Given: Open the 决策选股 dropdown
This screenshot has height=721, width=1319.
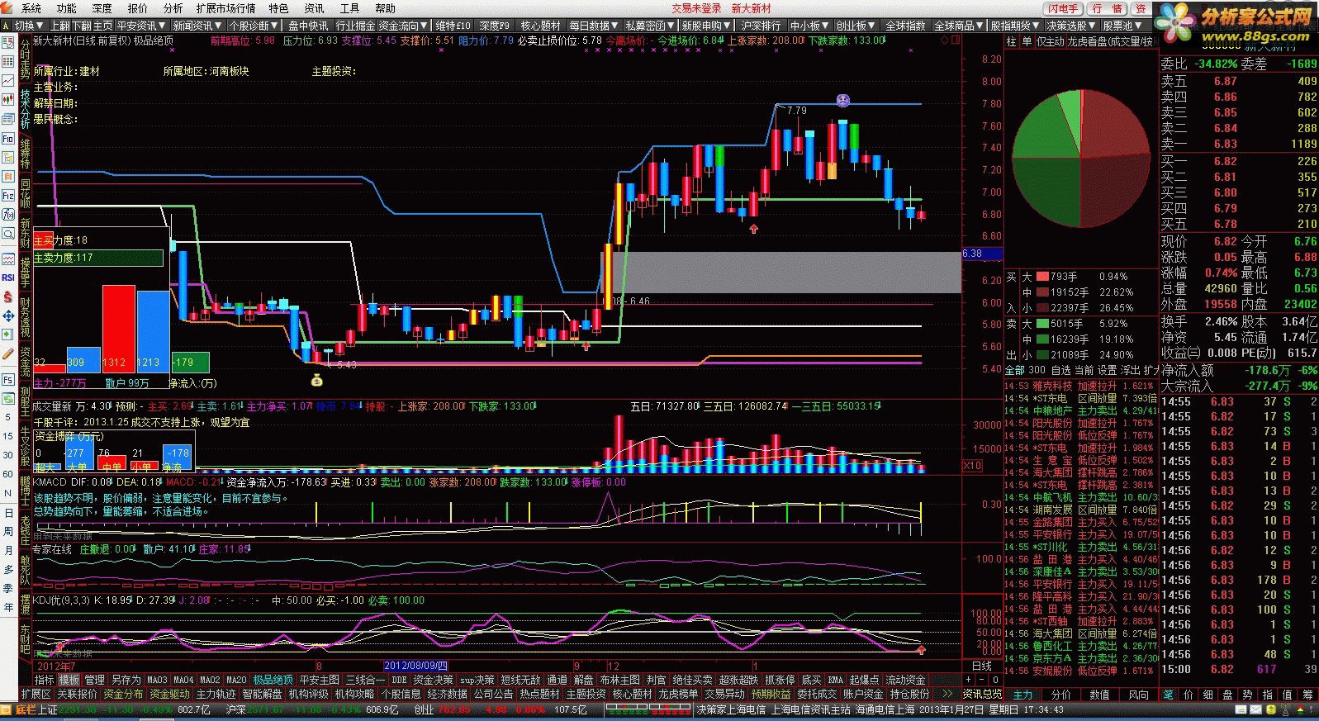Looking at the screenshot, I should pyautogui.click(x=1071, y=26).
